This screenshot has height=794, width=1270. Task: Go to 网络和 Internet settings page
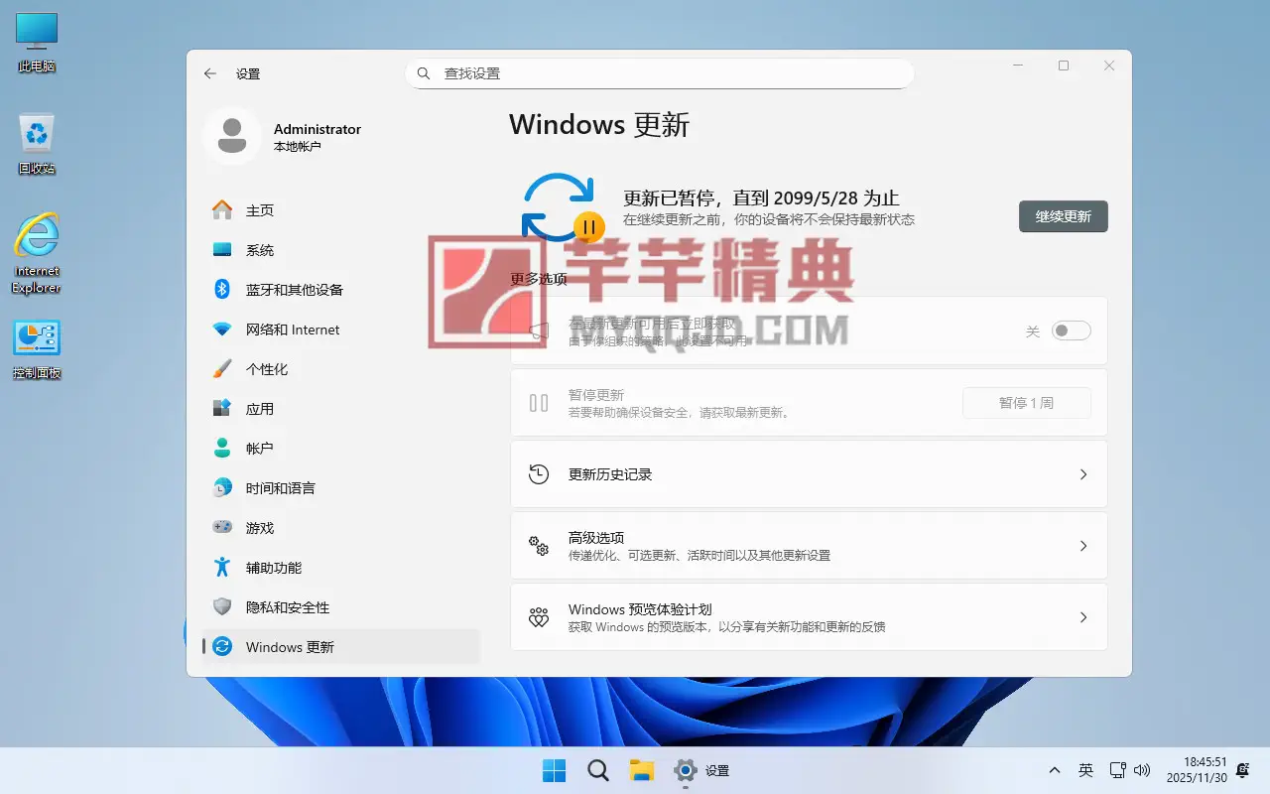click(x=292, y=330)
